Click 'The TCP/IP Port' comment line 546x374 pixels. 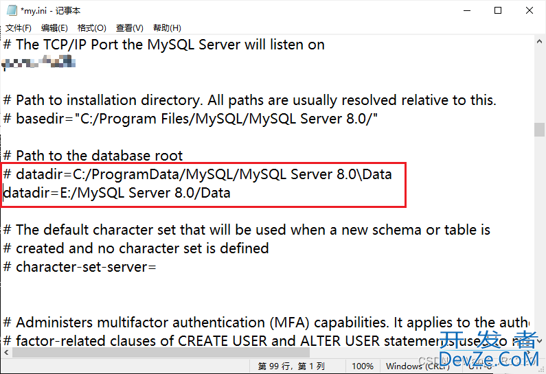point(163,45)
